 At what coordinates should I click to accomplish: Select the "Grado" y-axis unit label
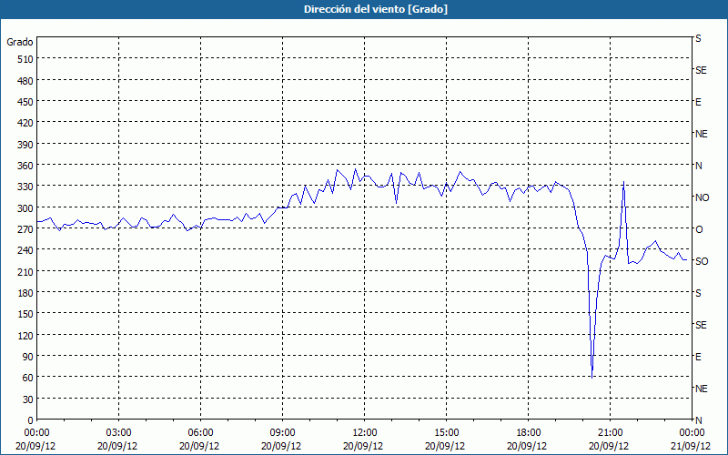pos(20,42)
